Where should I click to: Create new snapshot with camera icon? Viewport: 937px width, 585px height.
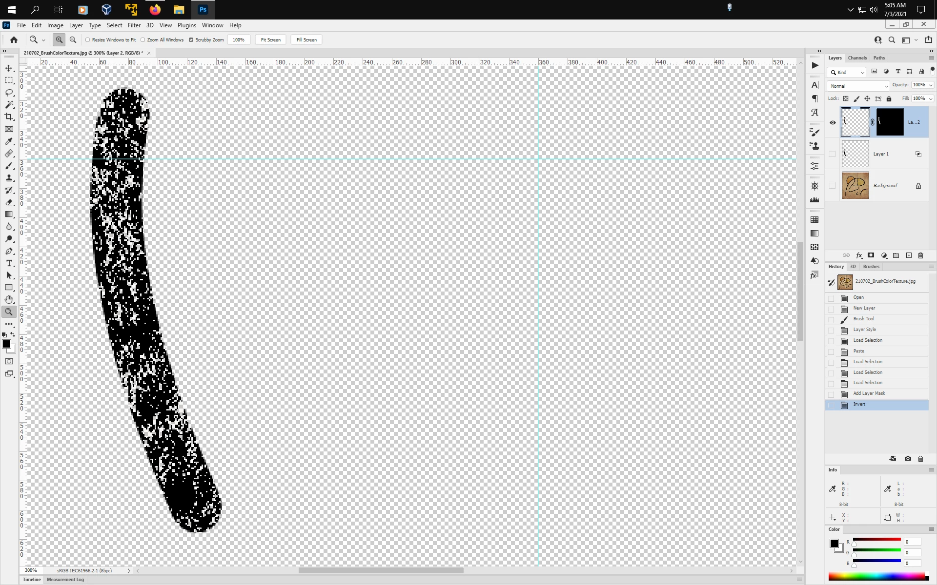pyautogui.click(x=908, y=459)
